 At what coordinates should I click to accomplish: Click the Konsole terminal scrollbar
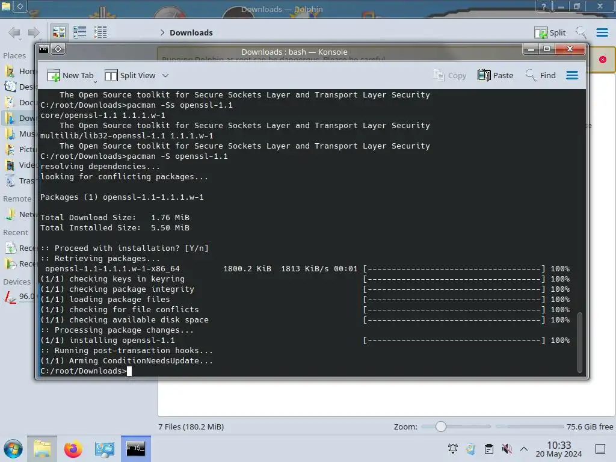579,342
